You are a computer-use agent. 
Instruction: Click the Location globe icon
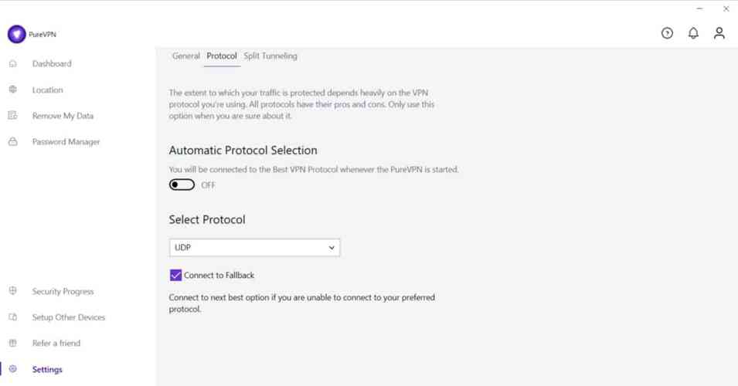pos(12,90)
